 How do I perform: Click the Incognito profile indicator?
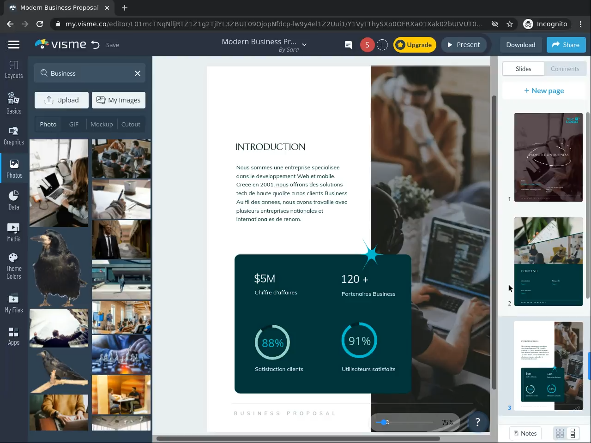click(x=545, y=24)
